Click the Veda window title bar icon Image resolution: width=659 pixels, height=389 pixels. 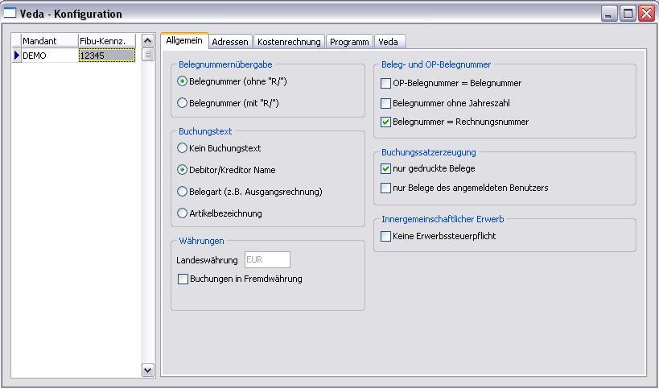tap(10, 14)
